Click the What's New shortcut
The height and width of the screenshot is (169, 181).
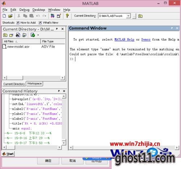click(x=49, y=22)
